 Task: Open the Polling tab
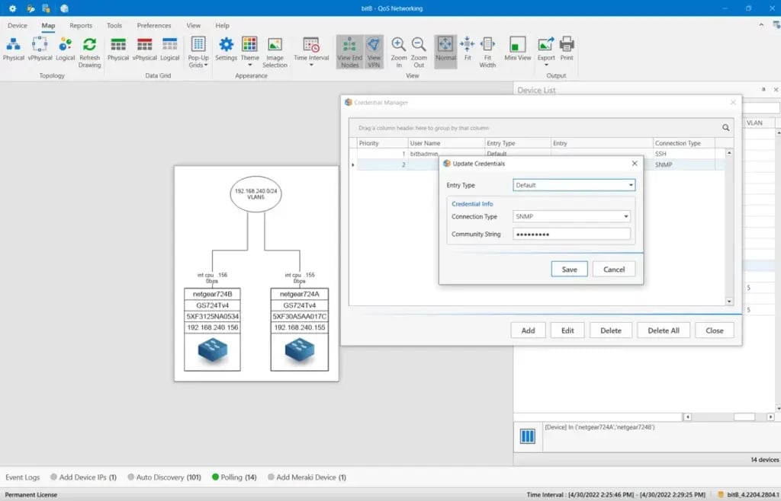(x=234, y=477)
